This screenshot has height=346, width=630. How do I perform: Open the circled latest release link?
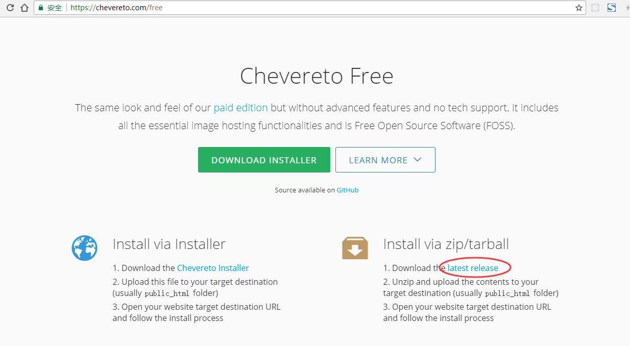pyautogui.click(x=473, y=268)
